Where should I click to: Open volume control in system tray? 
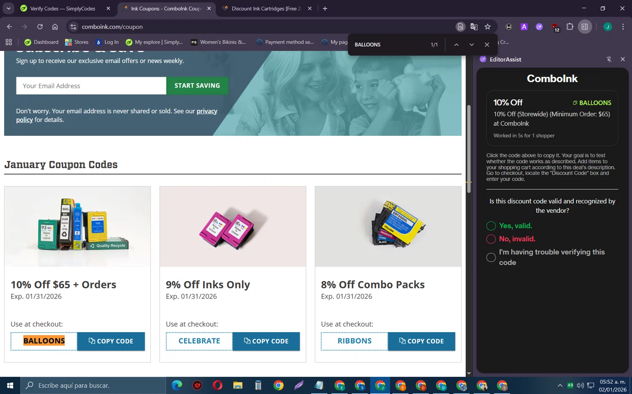580,385
